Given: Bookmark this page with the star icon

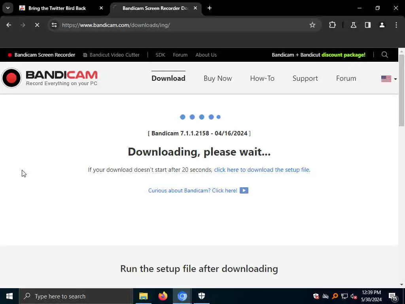Looking at the screenshot, I should click(312, 25).
